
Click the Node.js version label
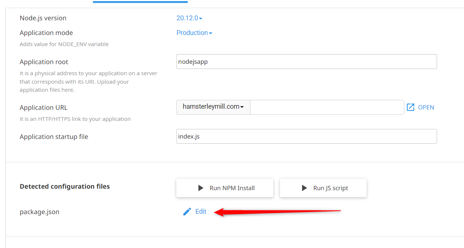(43, 18)
